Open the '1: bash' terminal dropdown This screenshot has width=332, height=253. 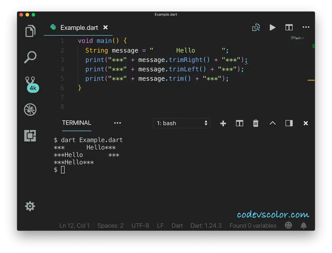[182, 123]
